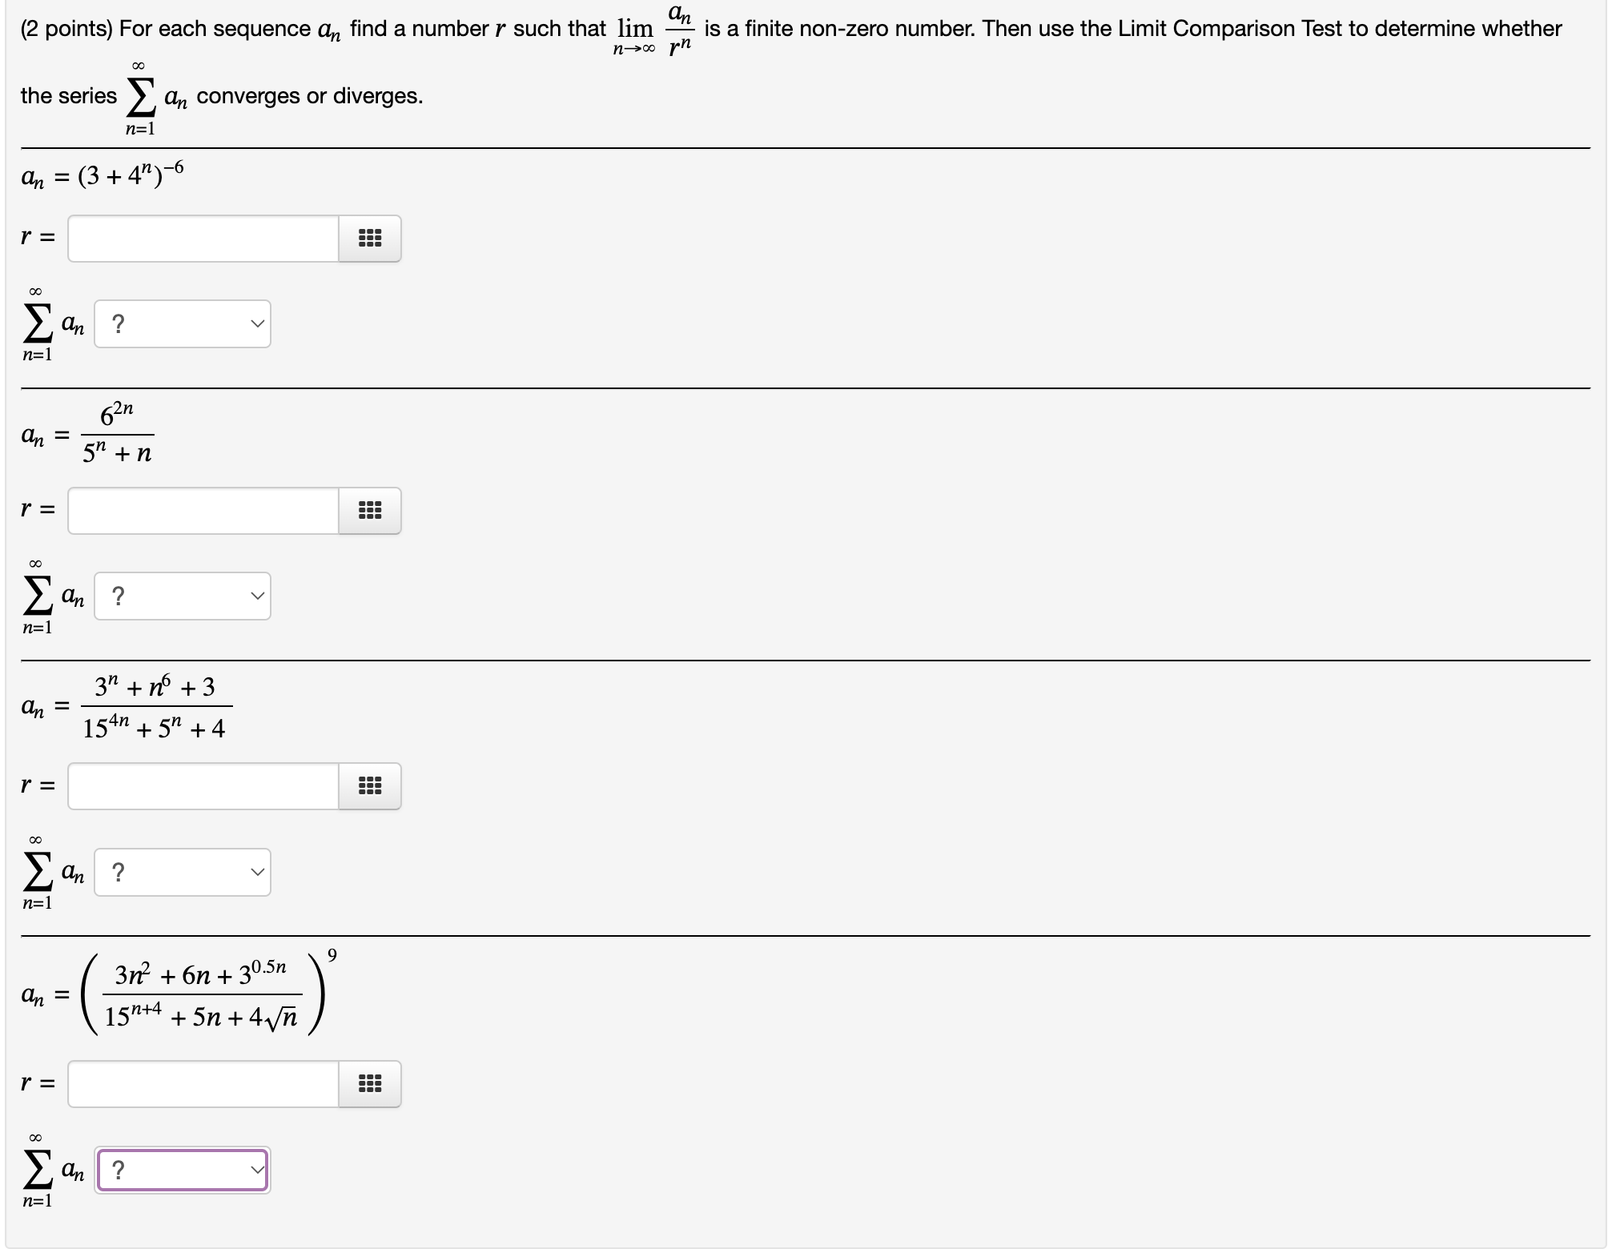Viewport: 1608px width, 1257px height.
Task: Open the math keypad beside the 6^2n sequence's r box
Action: point(369,511)
